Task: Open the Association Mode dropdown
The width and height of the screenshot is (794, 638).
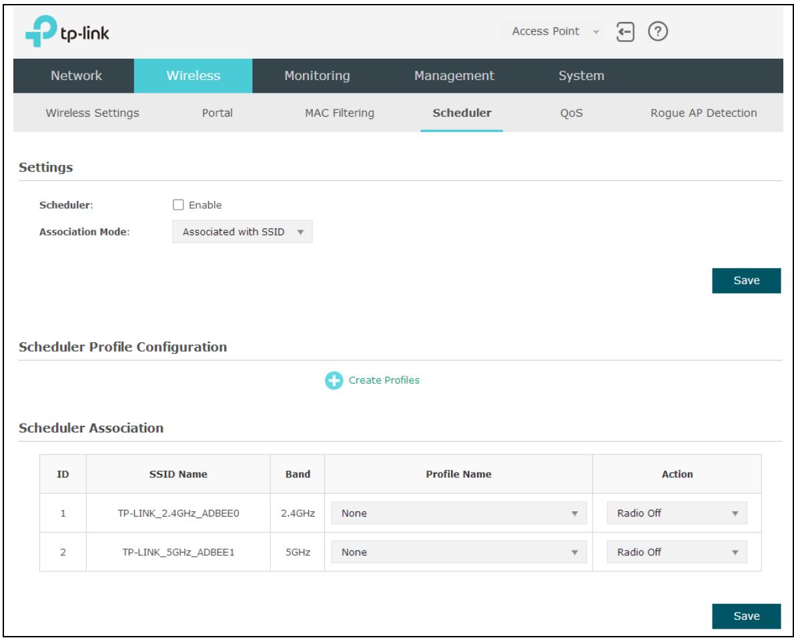Action: [x=242, y=232]
